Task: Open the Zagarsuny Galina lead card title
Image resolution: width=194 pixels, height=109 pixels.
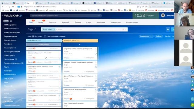Action: pos(78,49)
